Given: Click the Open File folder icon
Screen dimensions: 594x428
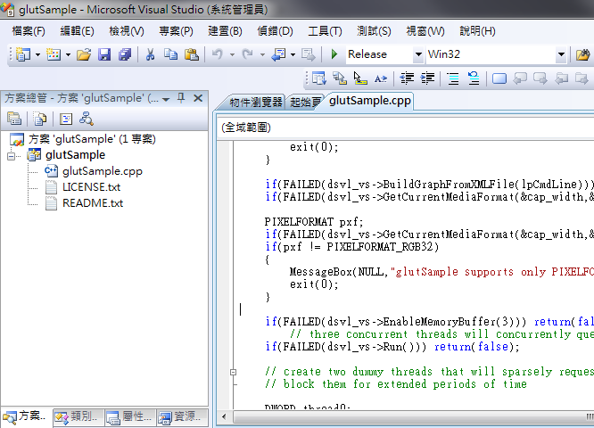Looking at the screenshot, I should tap(84, 54).
